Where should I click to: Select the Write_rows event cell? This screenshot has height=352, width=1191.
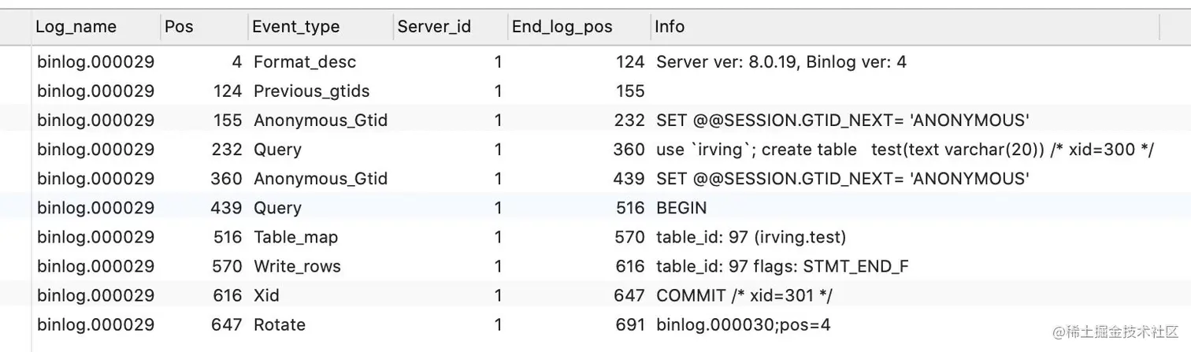tap(297, 266)
